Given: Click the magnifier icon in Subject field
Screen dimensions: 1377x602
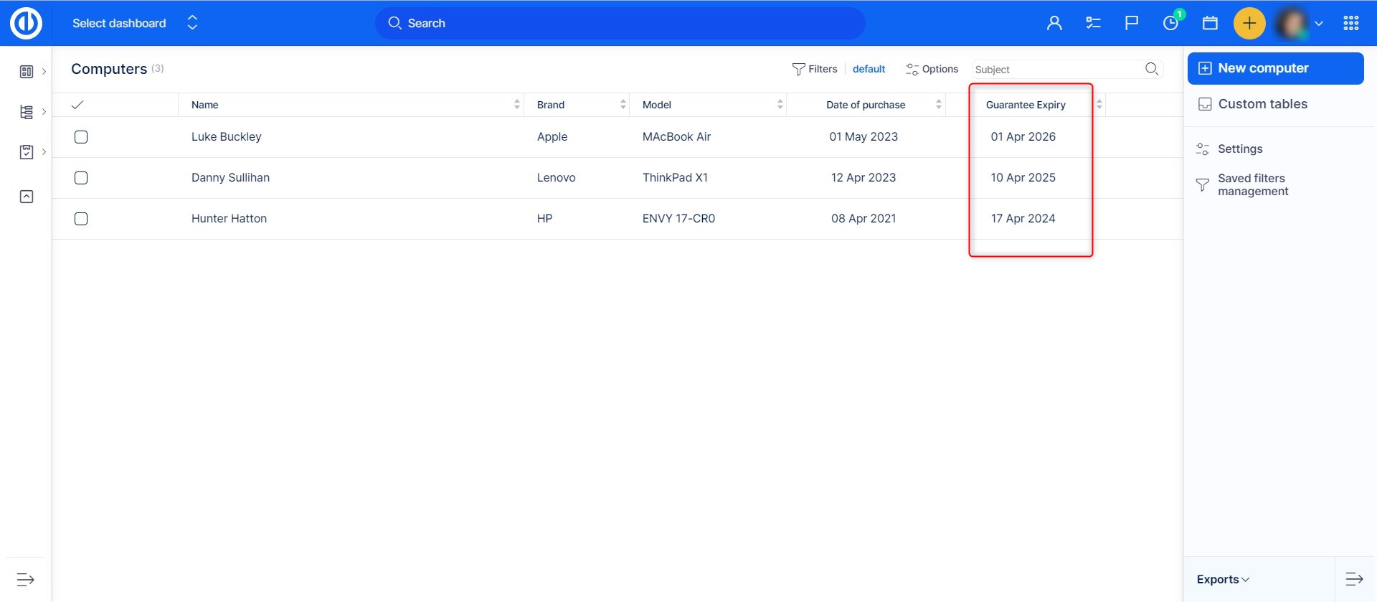Looking at the screenshot, I should point(1151,69).
